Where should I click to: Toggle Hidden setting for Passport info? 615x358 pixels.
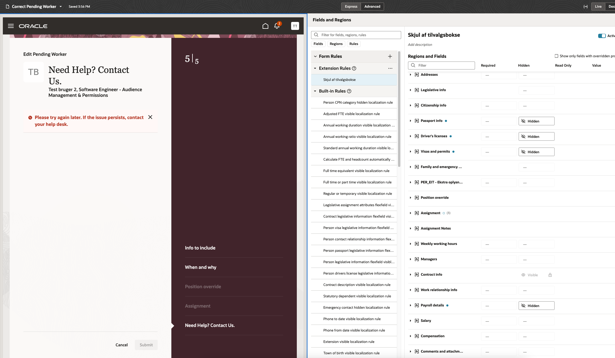[536, 121]
